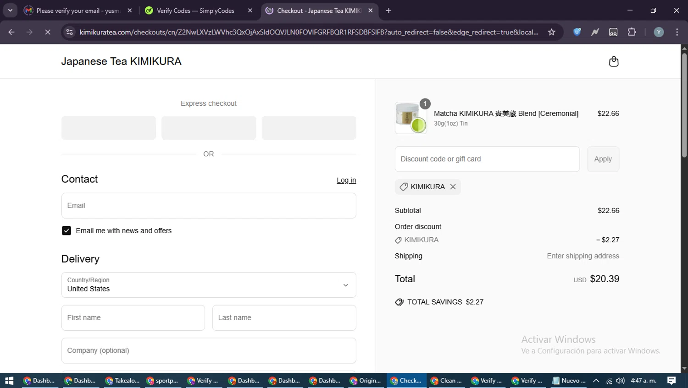Focus the Discount code or gift card field

[x=487, y=159]
